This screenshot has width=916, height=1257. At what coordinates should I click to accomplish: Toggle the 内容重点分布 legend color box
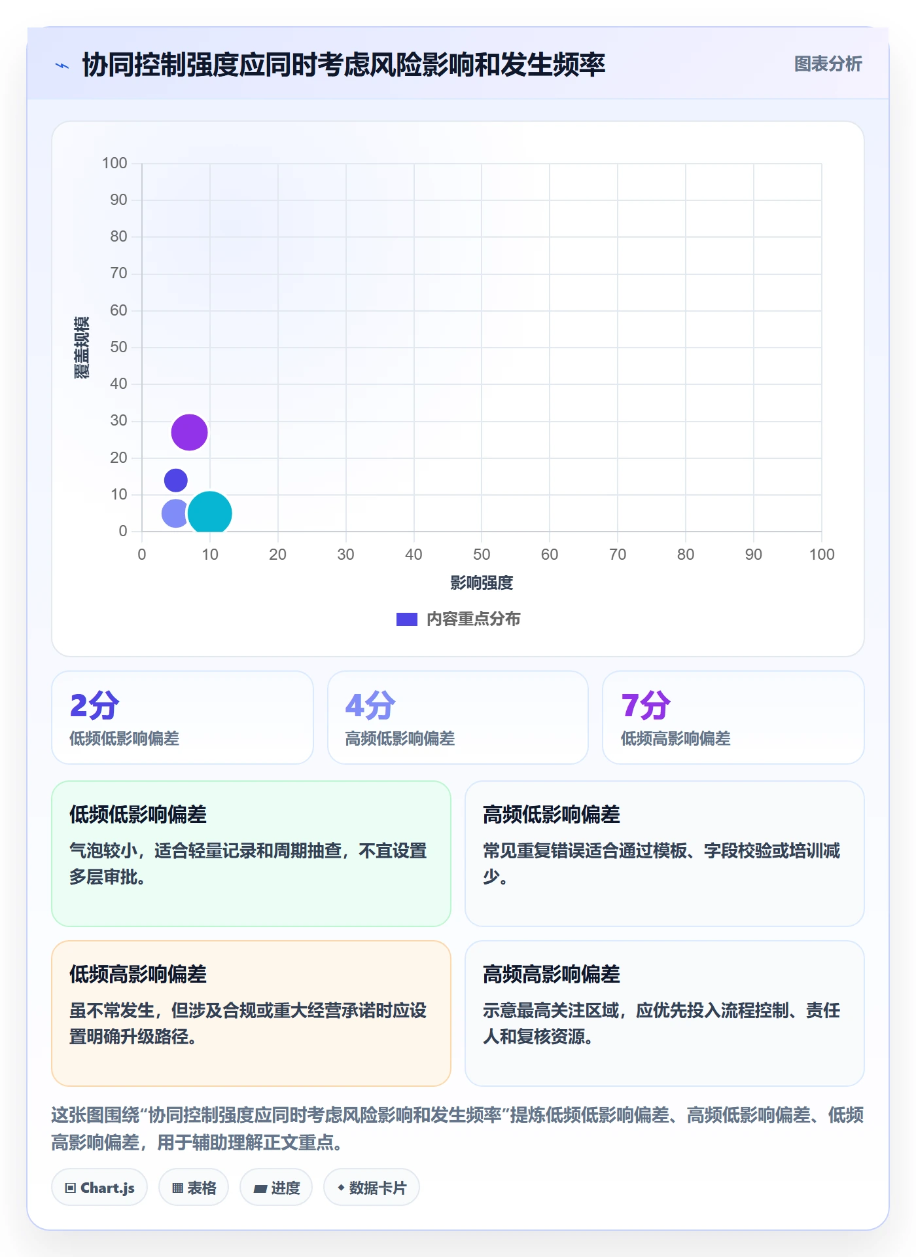[407, 619]
